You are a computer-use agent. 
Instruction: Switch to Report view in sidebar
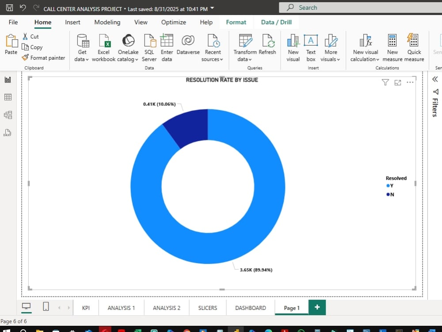click(x=8, y=80)
